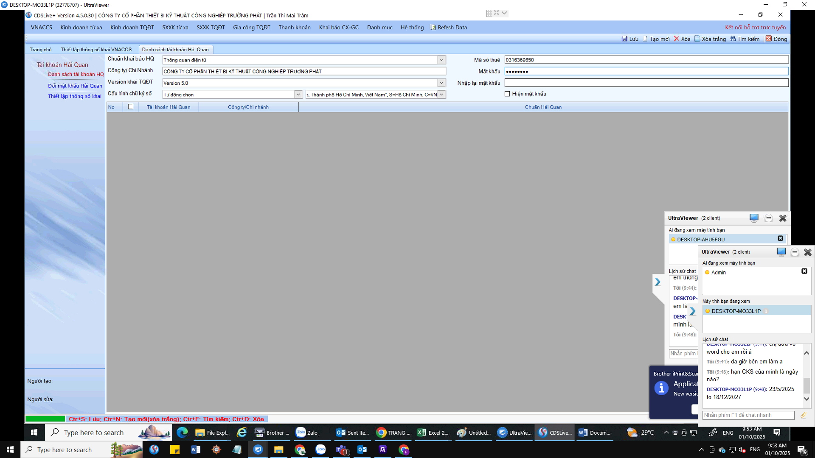Viewport: 815px width, 458px height.
Task: Click the Xóa trắng clear icon
Action: coord(697,39)
